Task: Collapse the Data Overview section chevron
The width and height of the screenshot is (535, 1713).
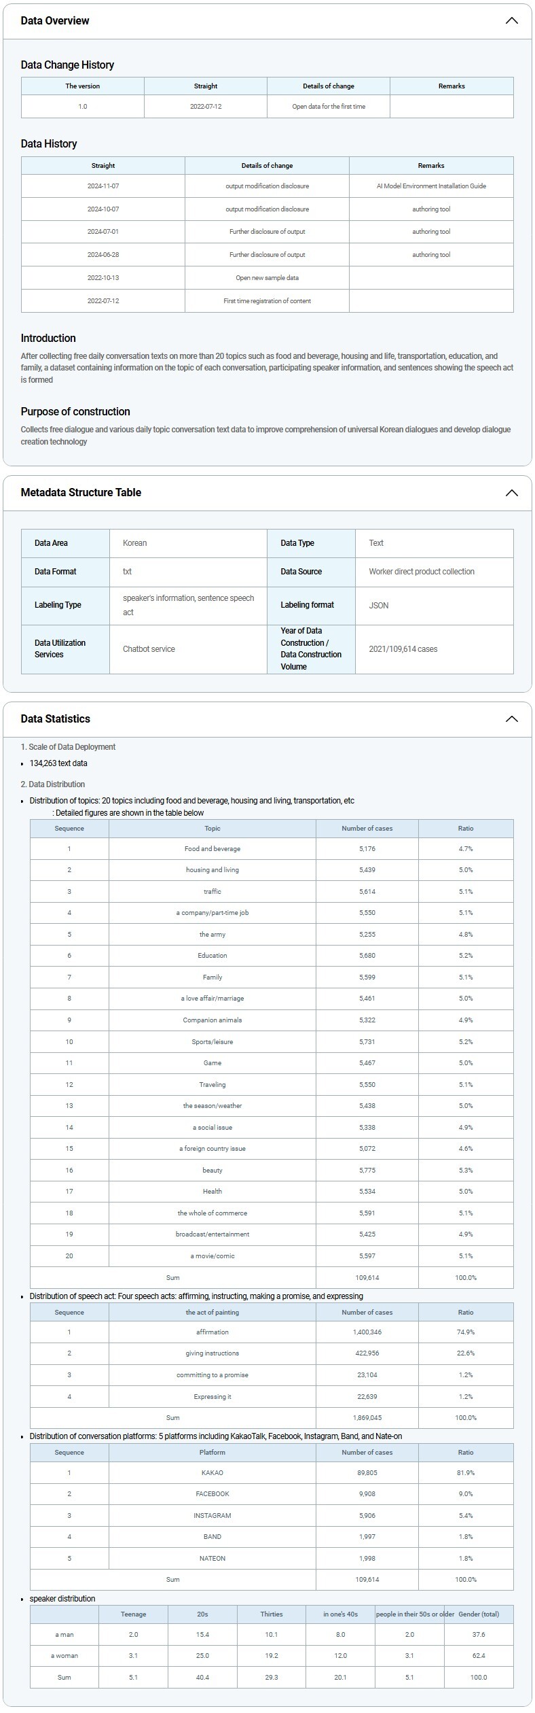Action: pos(511,20)
